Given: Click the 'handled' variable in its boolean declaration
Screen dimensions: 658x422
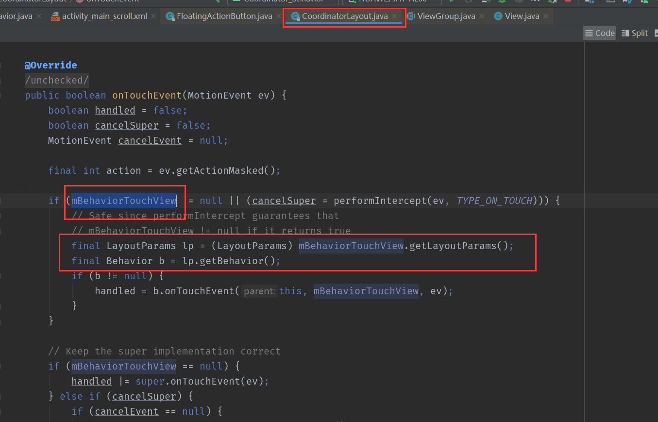Looking at the screenshot, I should click(x=115, y=110).
